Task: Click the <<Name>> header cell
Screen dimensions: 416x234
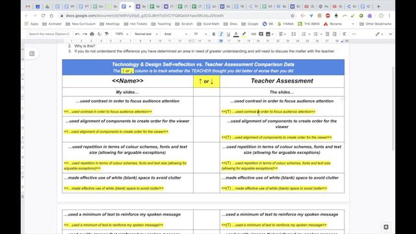Action: [x=127, y=81]
